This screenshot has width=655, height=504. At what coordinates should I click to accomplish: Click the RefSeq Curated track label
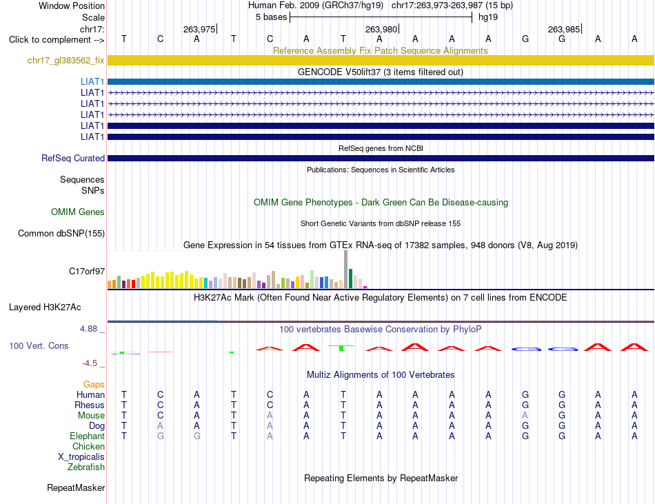click(x=72, y=159)
